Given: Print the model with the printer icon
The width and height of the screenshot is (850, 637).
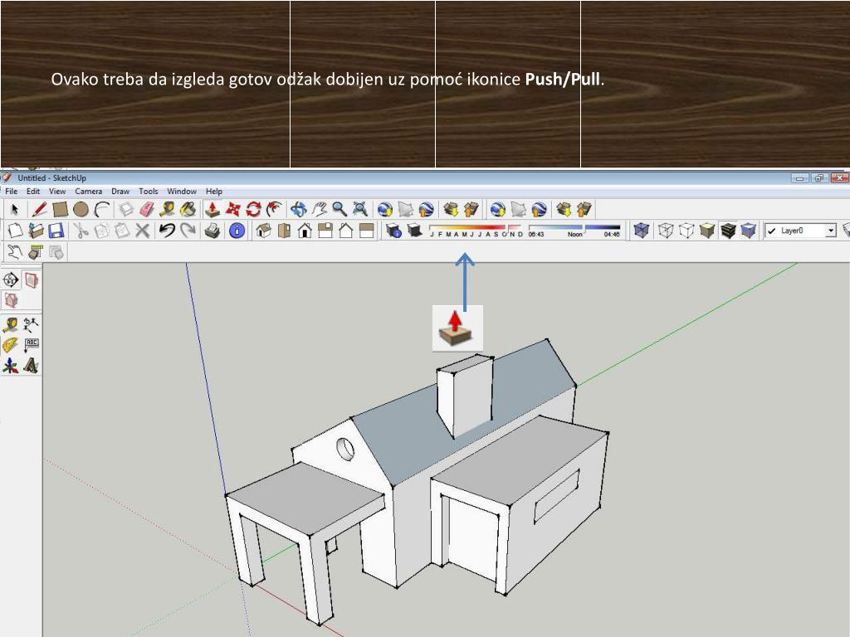Looking at the screenshot, I should [212, 231].
